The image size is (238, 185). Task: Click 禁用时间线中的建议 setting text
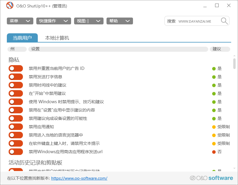click(x=48, y=85)
